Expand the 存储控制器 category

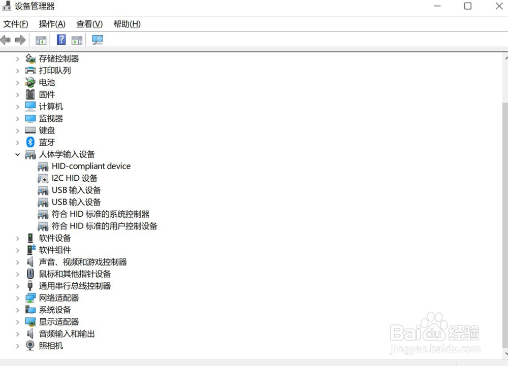[x=17, y=58]
